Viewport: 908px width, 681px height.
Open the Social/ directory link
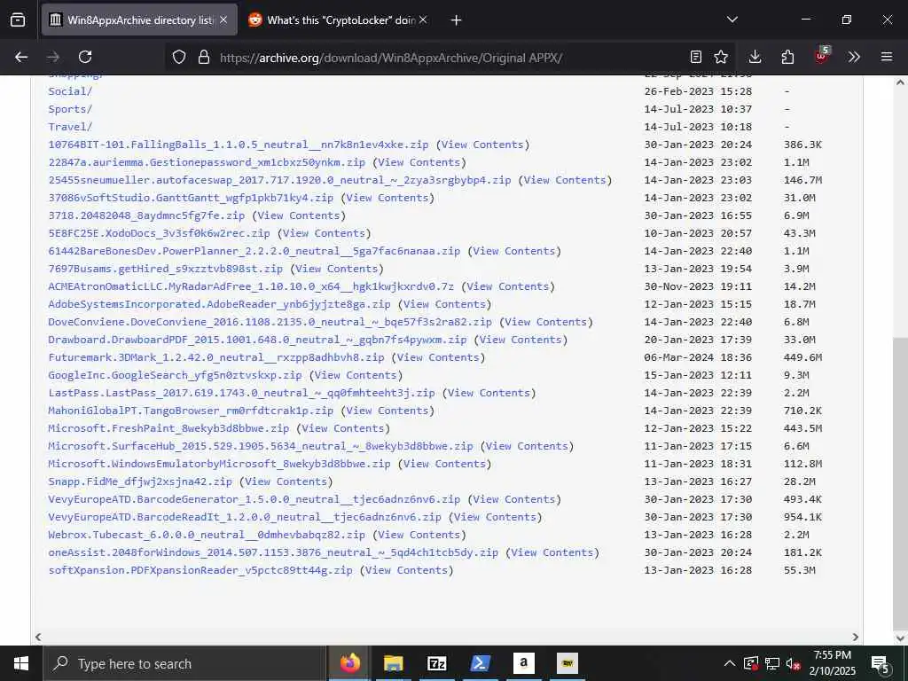[70, 91]
